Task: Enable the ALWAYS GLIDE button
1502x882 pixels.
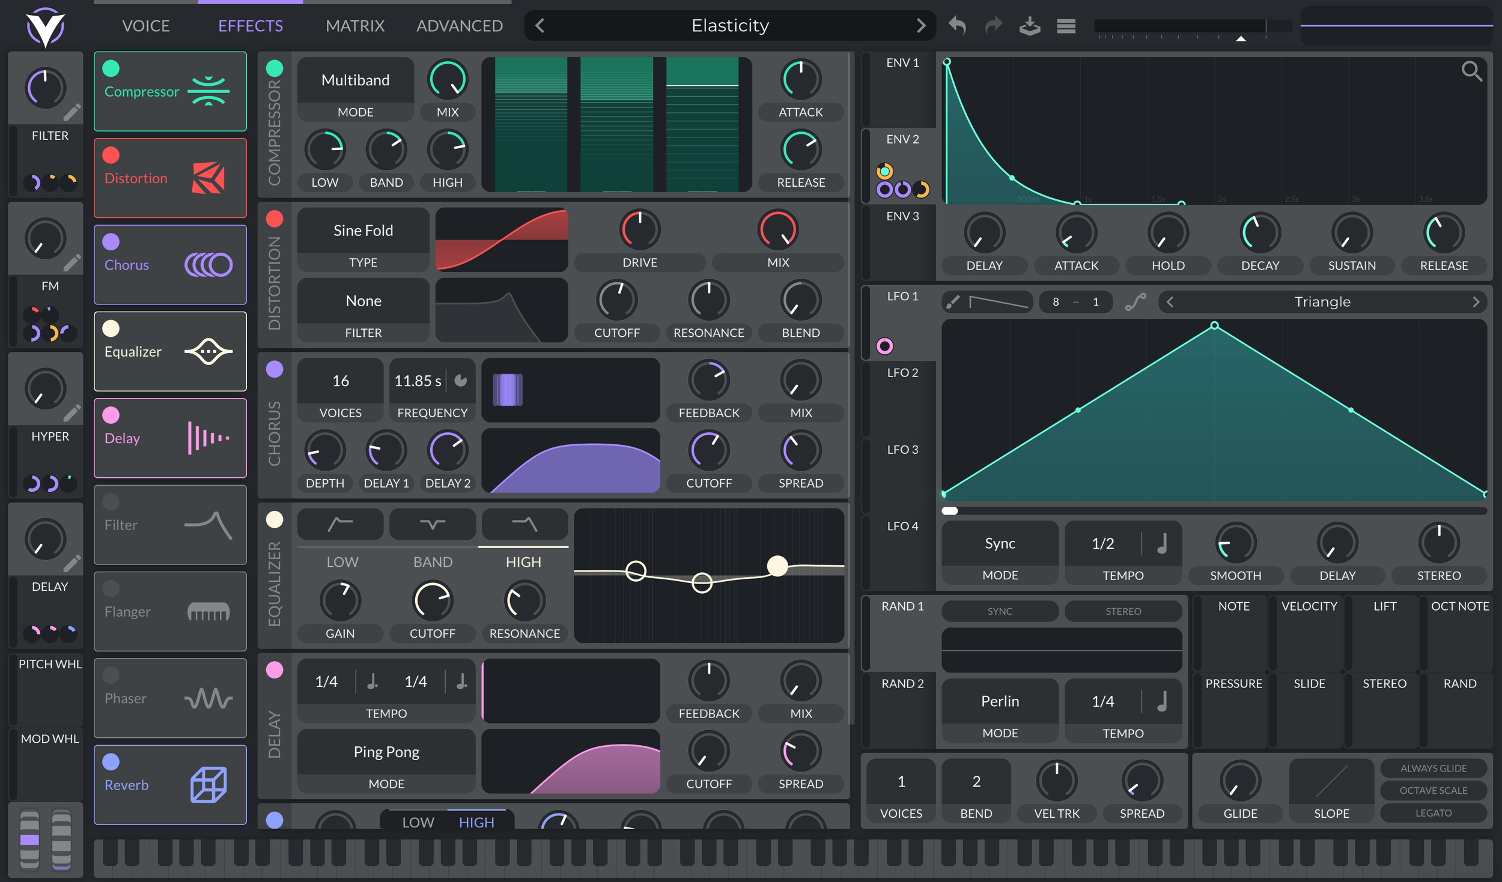Action: (x=1433, y=768)
